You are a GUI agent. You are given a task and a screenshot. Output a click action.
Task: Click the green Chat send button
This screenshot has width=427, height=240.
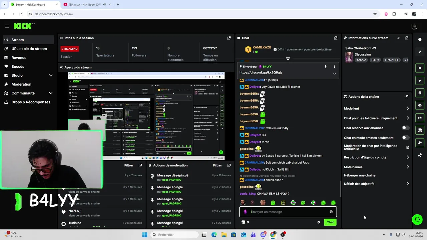coord(330,222)
